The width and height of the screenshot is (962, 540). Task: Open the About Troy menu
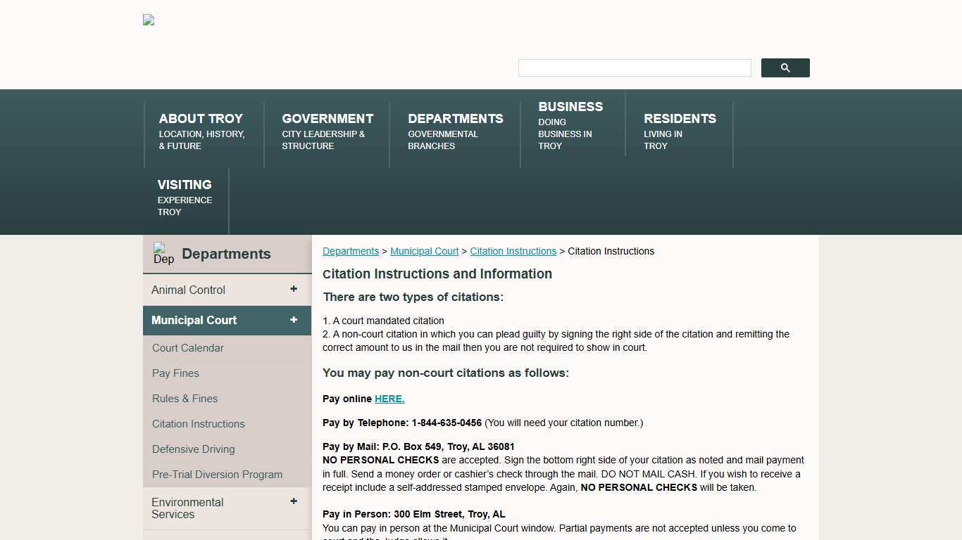pyautogui.click(x=201, y=131)
